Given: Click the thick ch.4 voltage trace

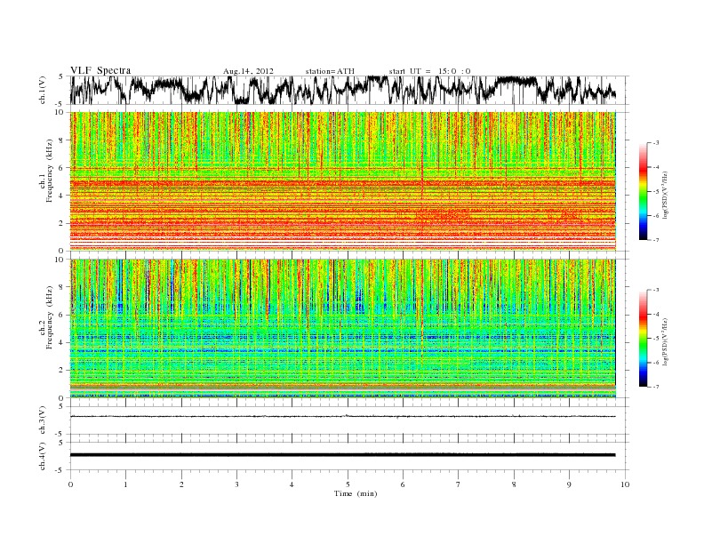Looking at the screenshot, I should [342, 455].
